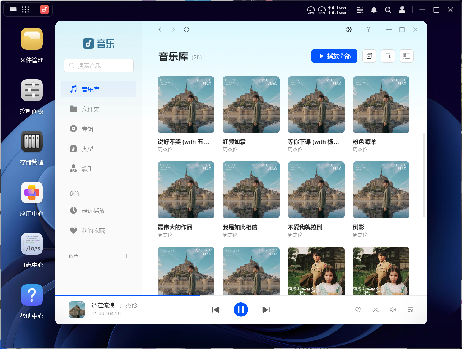Skip to the previous track
The height and width of the screenshot is (349, 462).
(x=216, y=310)
